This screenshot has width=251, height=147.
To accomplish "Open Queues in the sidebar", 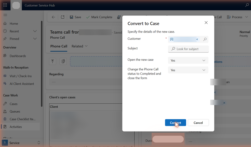I will [15, 111].
